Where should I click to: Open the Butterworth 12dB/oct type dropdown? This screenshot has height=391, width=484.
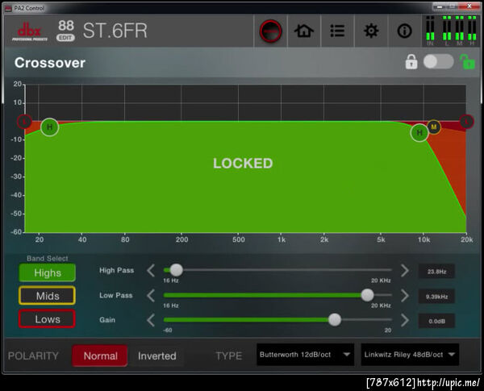(x=305, y=355)
